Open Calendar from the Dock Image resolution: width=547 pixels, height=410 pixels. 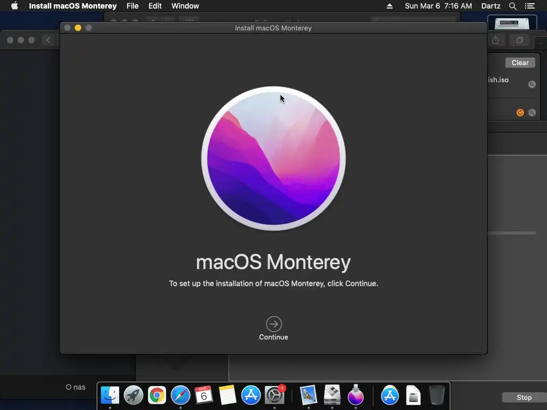[x=204, y=396]
